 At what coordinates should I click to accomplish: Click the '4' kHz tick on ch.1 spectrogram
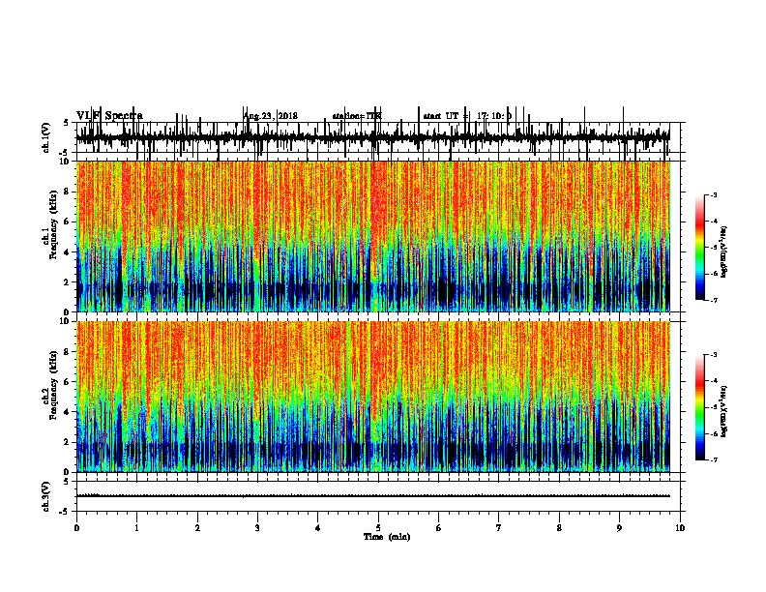coord(67,252)
